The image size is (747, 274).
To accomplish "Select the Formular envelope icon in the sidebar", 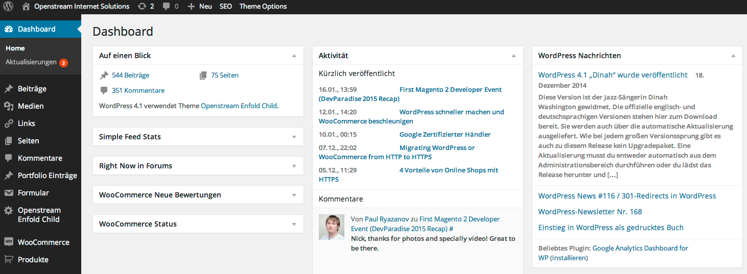I will 9,193.
